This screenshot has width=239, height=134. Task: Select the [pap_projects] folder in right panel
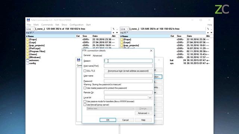point(130,45)
